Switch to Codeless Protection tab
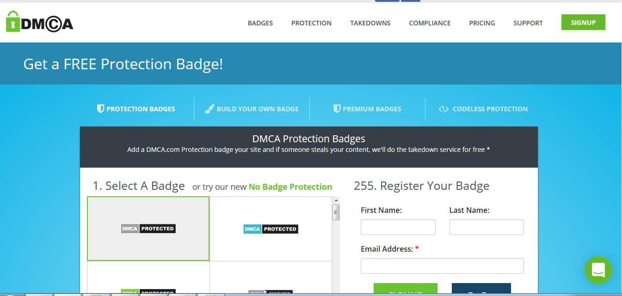 (x=483, y=109)
